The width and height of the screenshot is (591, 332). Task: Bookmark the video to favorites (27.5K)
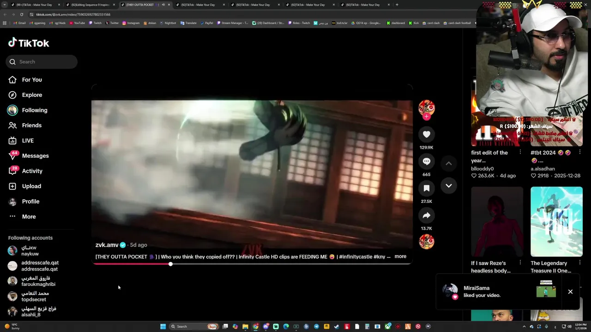(x=427, y=188)
